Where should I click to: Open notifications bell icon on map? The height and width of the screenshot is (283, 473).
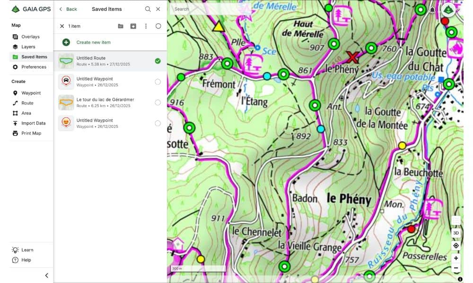pyautogui.click(x=432, y=10)
